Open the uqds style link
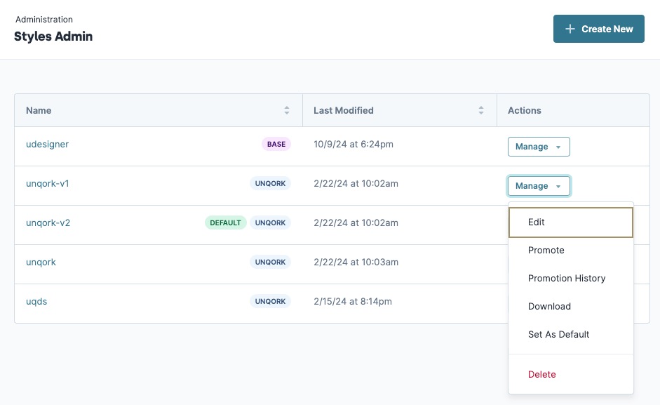Viewport: 660px width, 405px height. [36, 301]
